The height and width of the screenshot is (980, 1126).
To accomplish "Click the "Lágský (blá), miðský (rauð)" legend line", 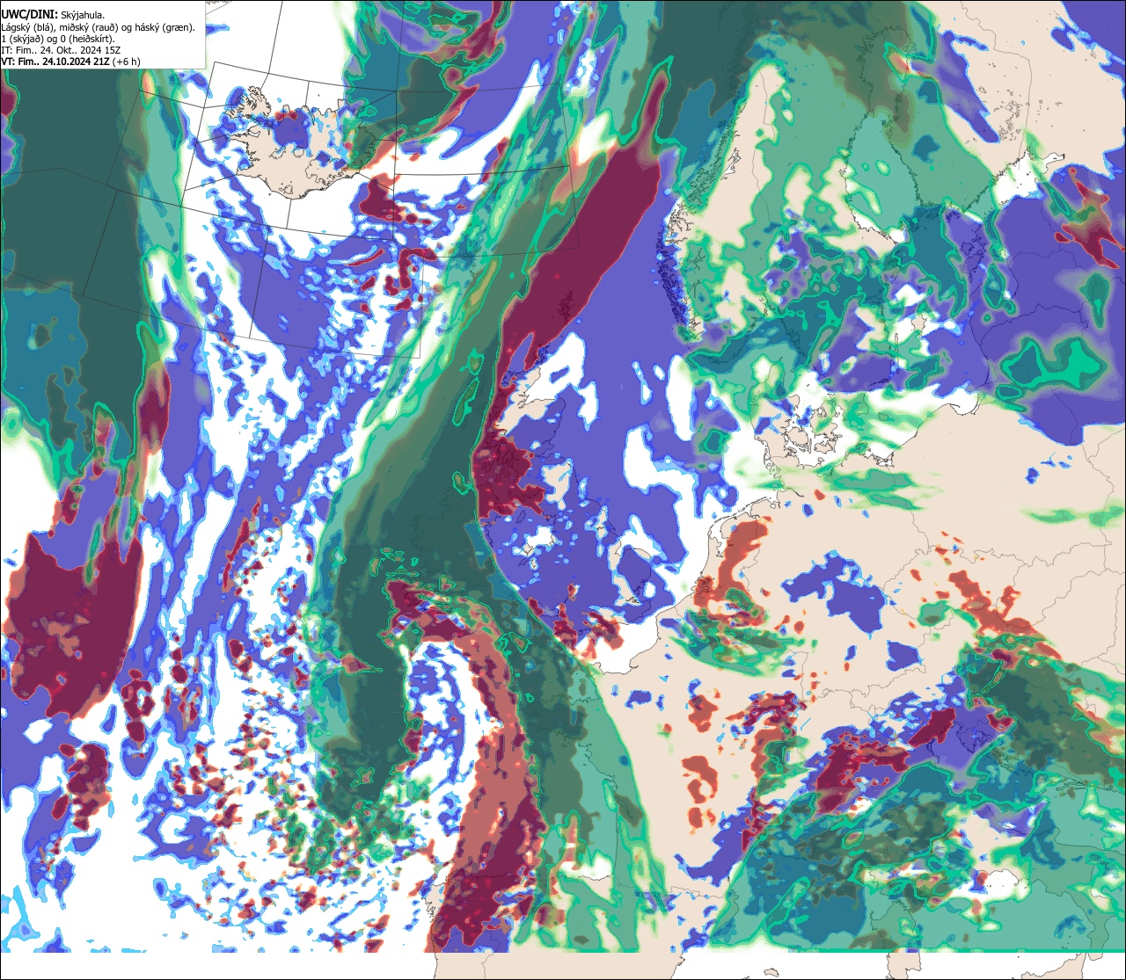I will point(99,27).
